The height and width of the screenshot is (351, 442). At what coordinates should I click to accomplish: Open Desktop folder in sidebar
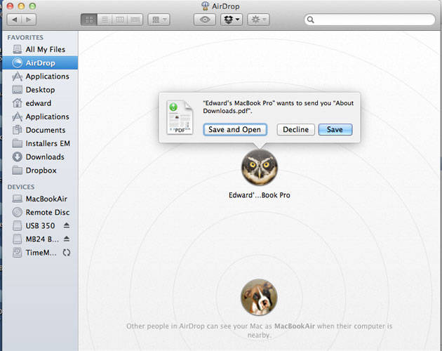pyautogui.click(x=40, y=90)
